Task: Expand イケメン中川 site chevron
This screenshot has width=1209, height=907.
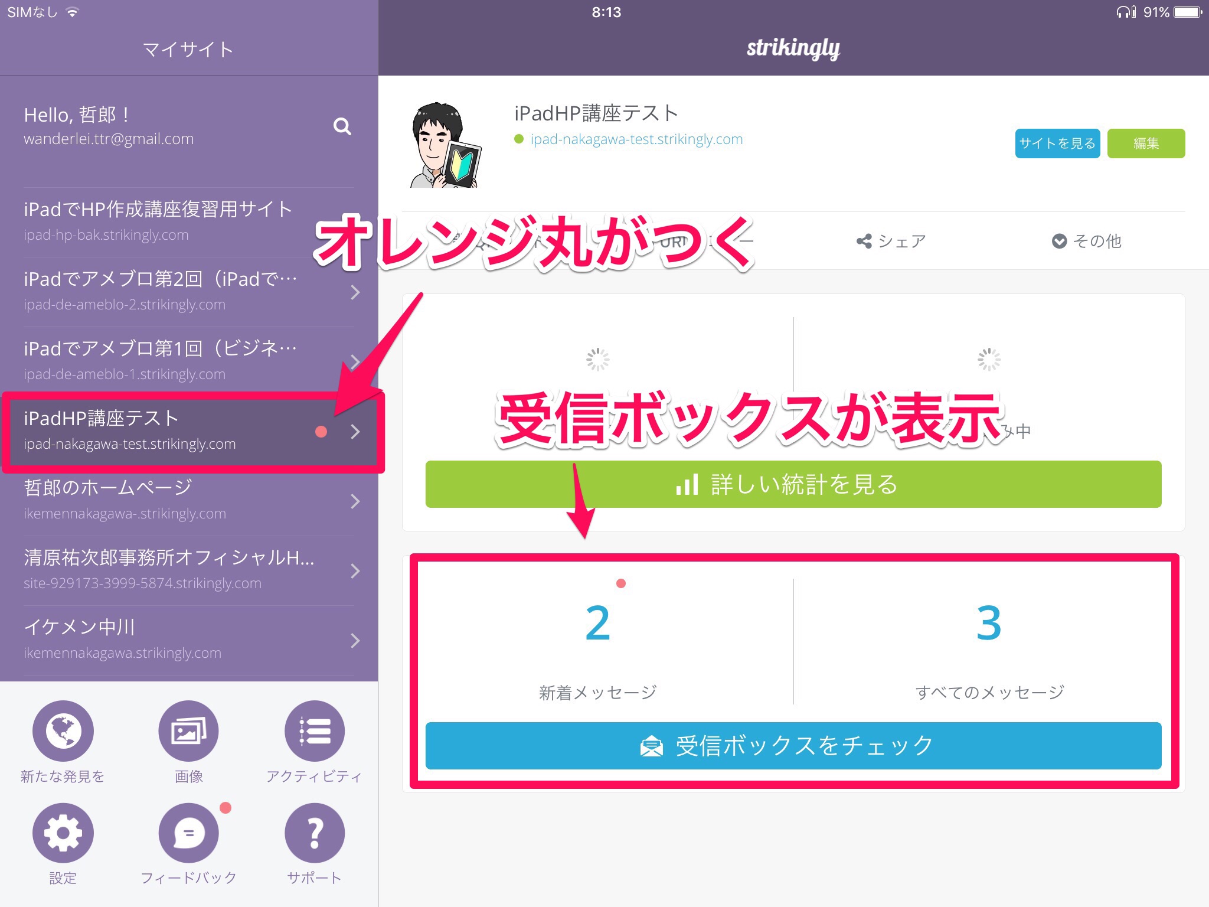Action: 355,641
